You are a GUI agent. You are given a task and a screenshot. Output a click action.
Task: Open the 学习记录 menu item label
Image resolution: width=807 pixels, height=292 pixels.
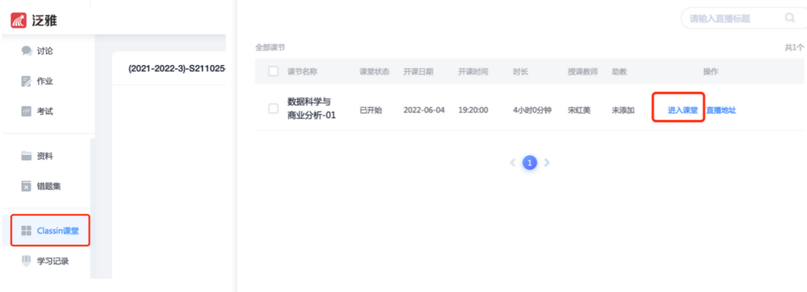coord(52,261)
